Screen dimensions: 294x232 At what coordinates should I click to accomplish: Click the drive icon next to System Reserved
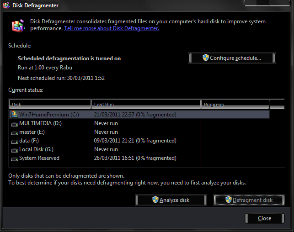[15, 159]
